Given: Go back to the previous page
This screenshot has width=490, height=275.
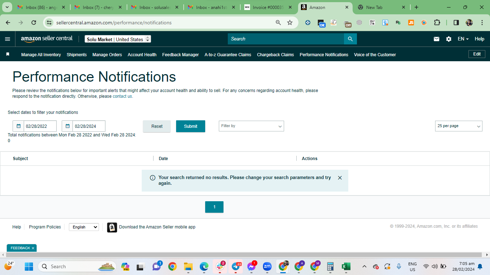Looking at the screenshot, I should click(x=8, y=23).
